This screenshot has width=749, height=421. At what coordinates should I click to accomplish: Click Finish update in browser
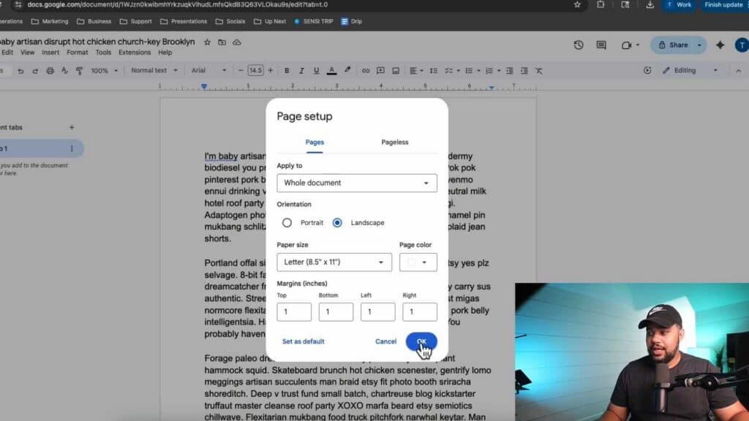[724, 5]
